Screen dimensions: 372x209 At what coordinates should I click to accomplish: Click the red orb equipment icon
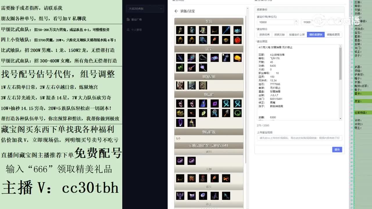point(238,40)
